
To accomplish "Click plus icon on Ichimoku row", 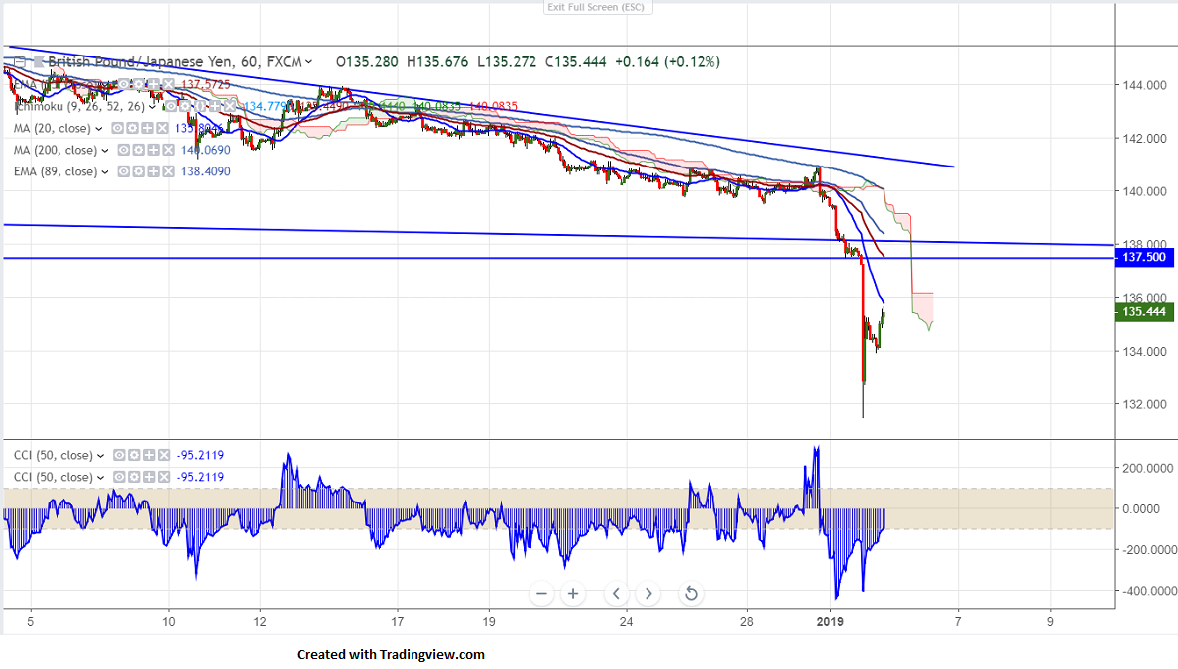I will coord(215,107).
